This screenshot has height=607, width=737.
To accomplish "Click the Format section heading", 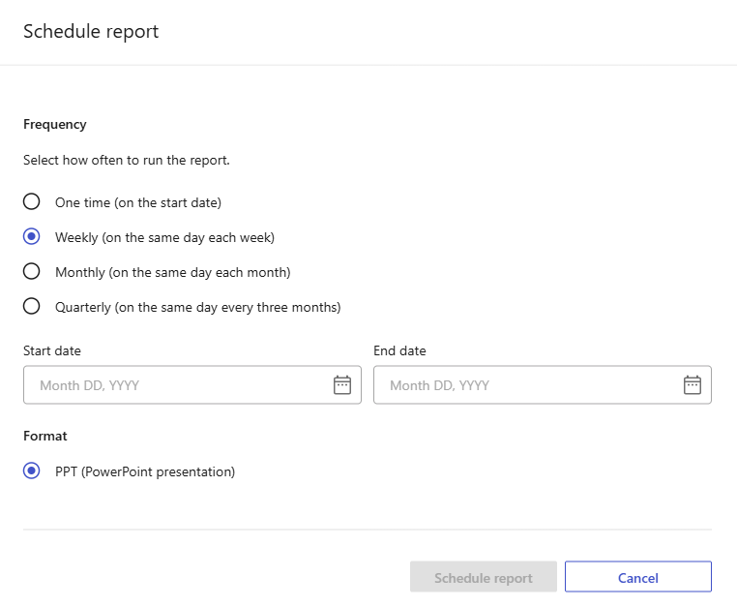I will (45, 437).
